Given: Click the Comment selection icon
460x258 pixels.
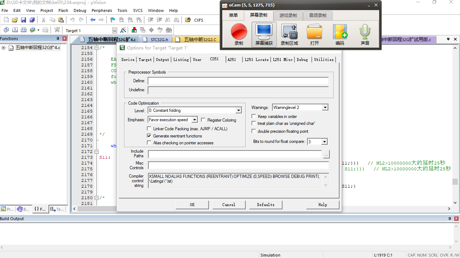Looking at the screenshot, I should [168, 20].
